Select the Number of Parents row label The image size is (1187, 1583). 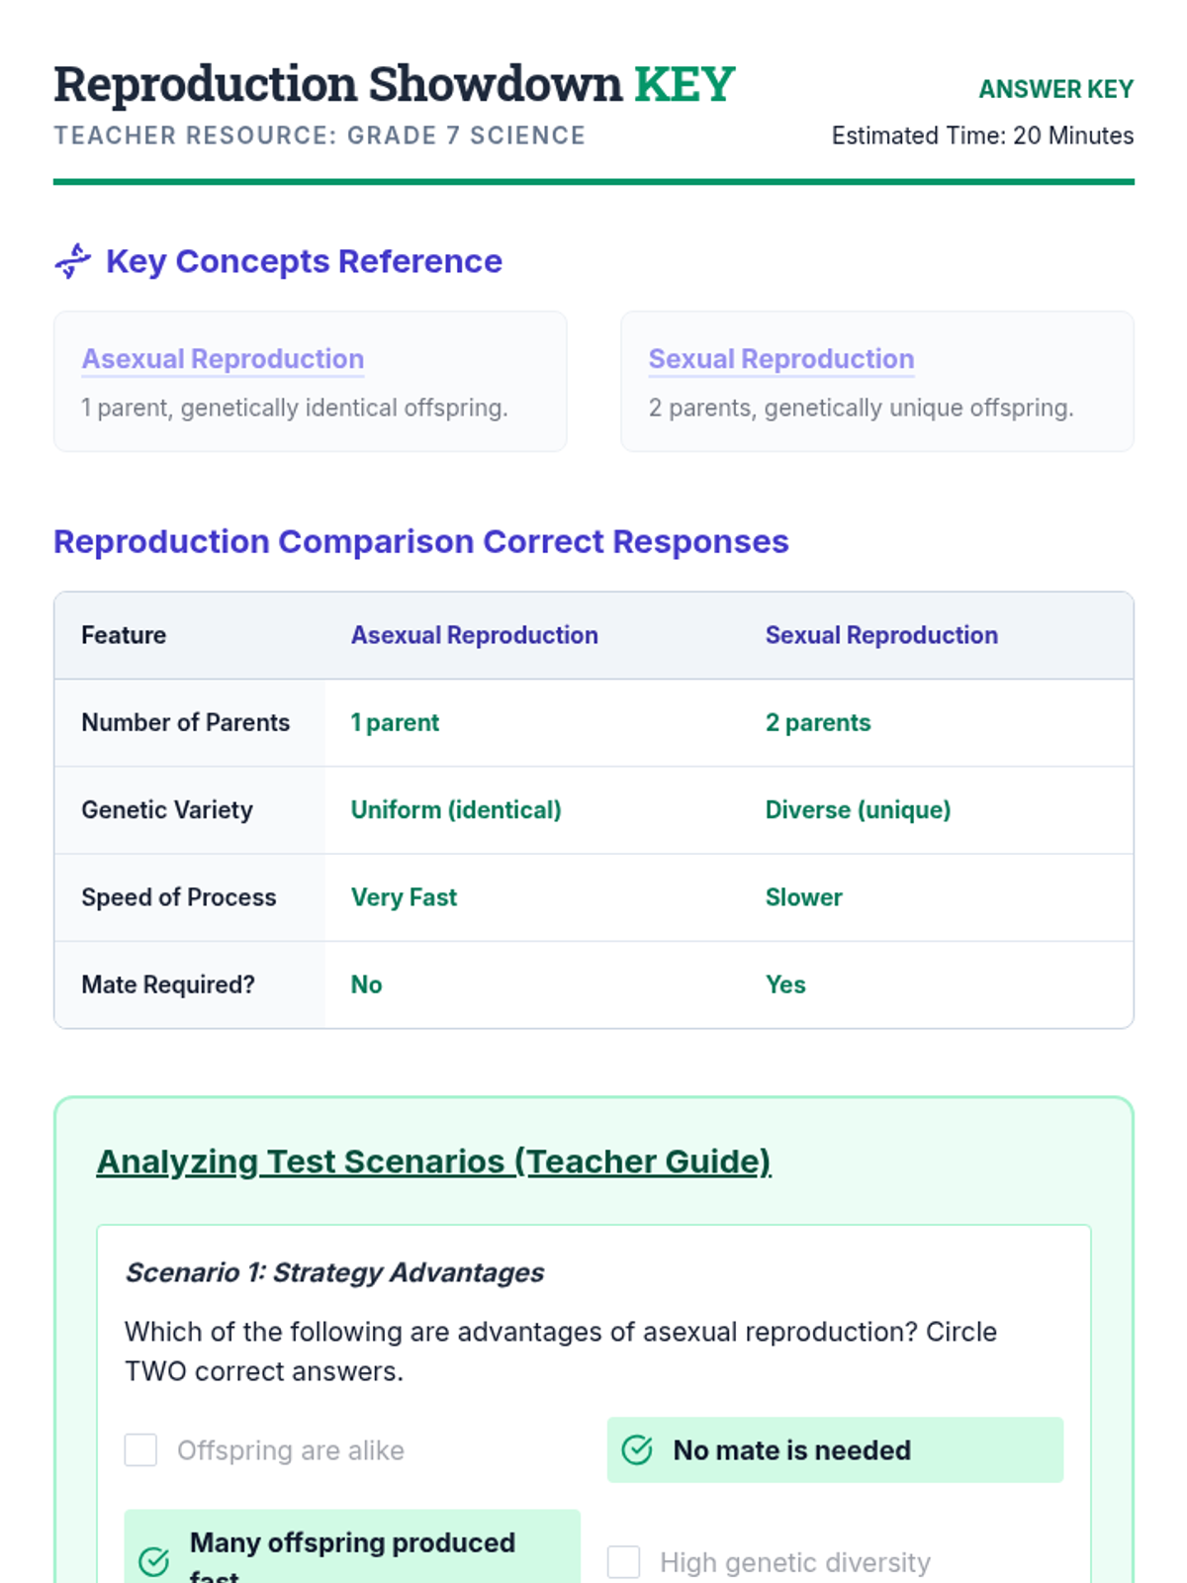185,722
